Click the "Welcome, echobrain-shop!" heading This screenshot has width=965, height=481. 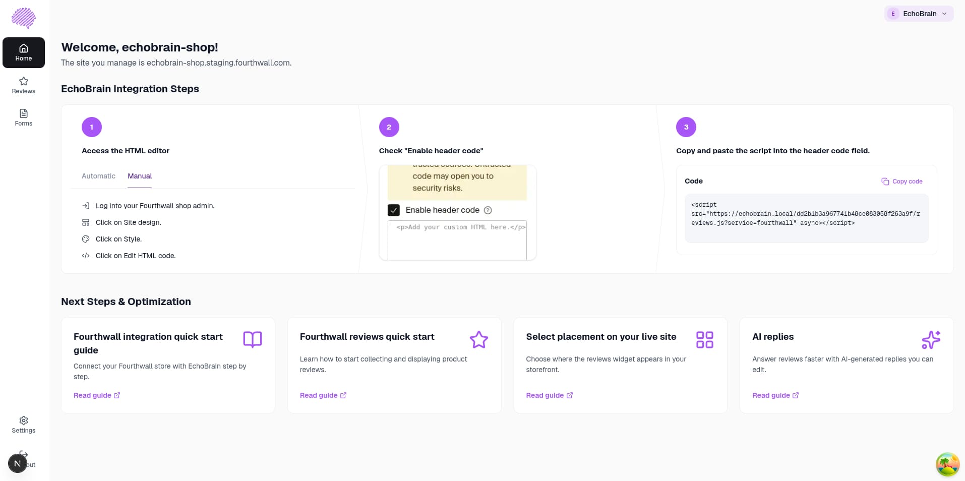point(140,47)
